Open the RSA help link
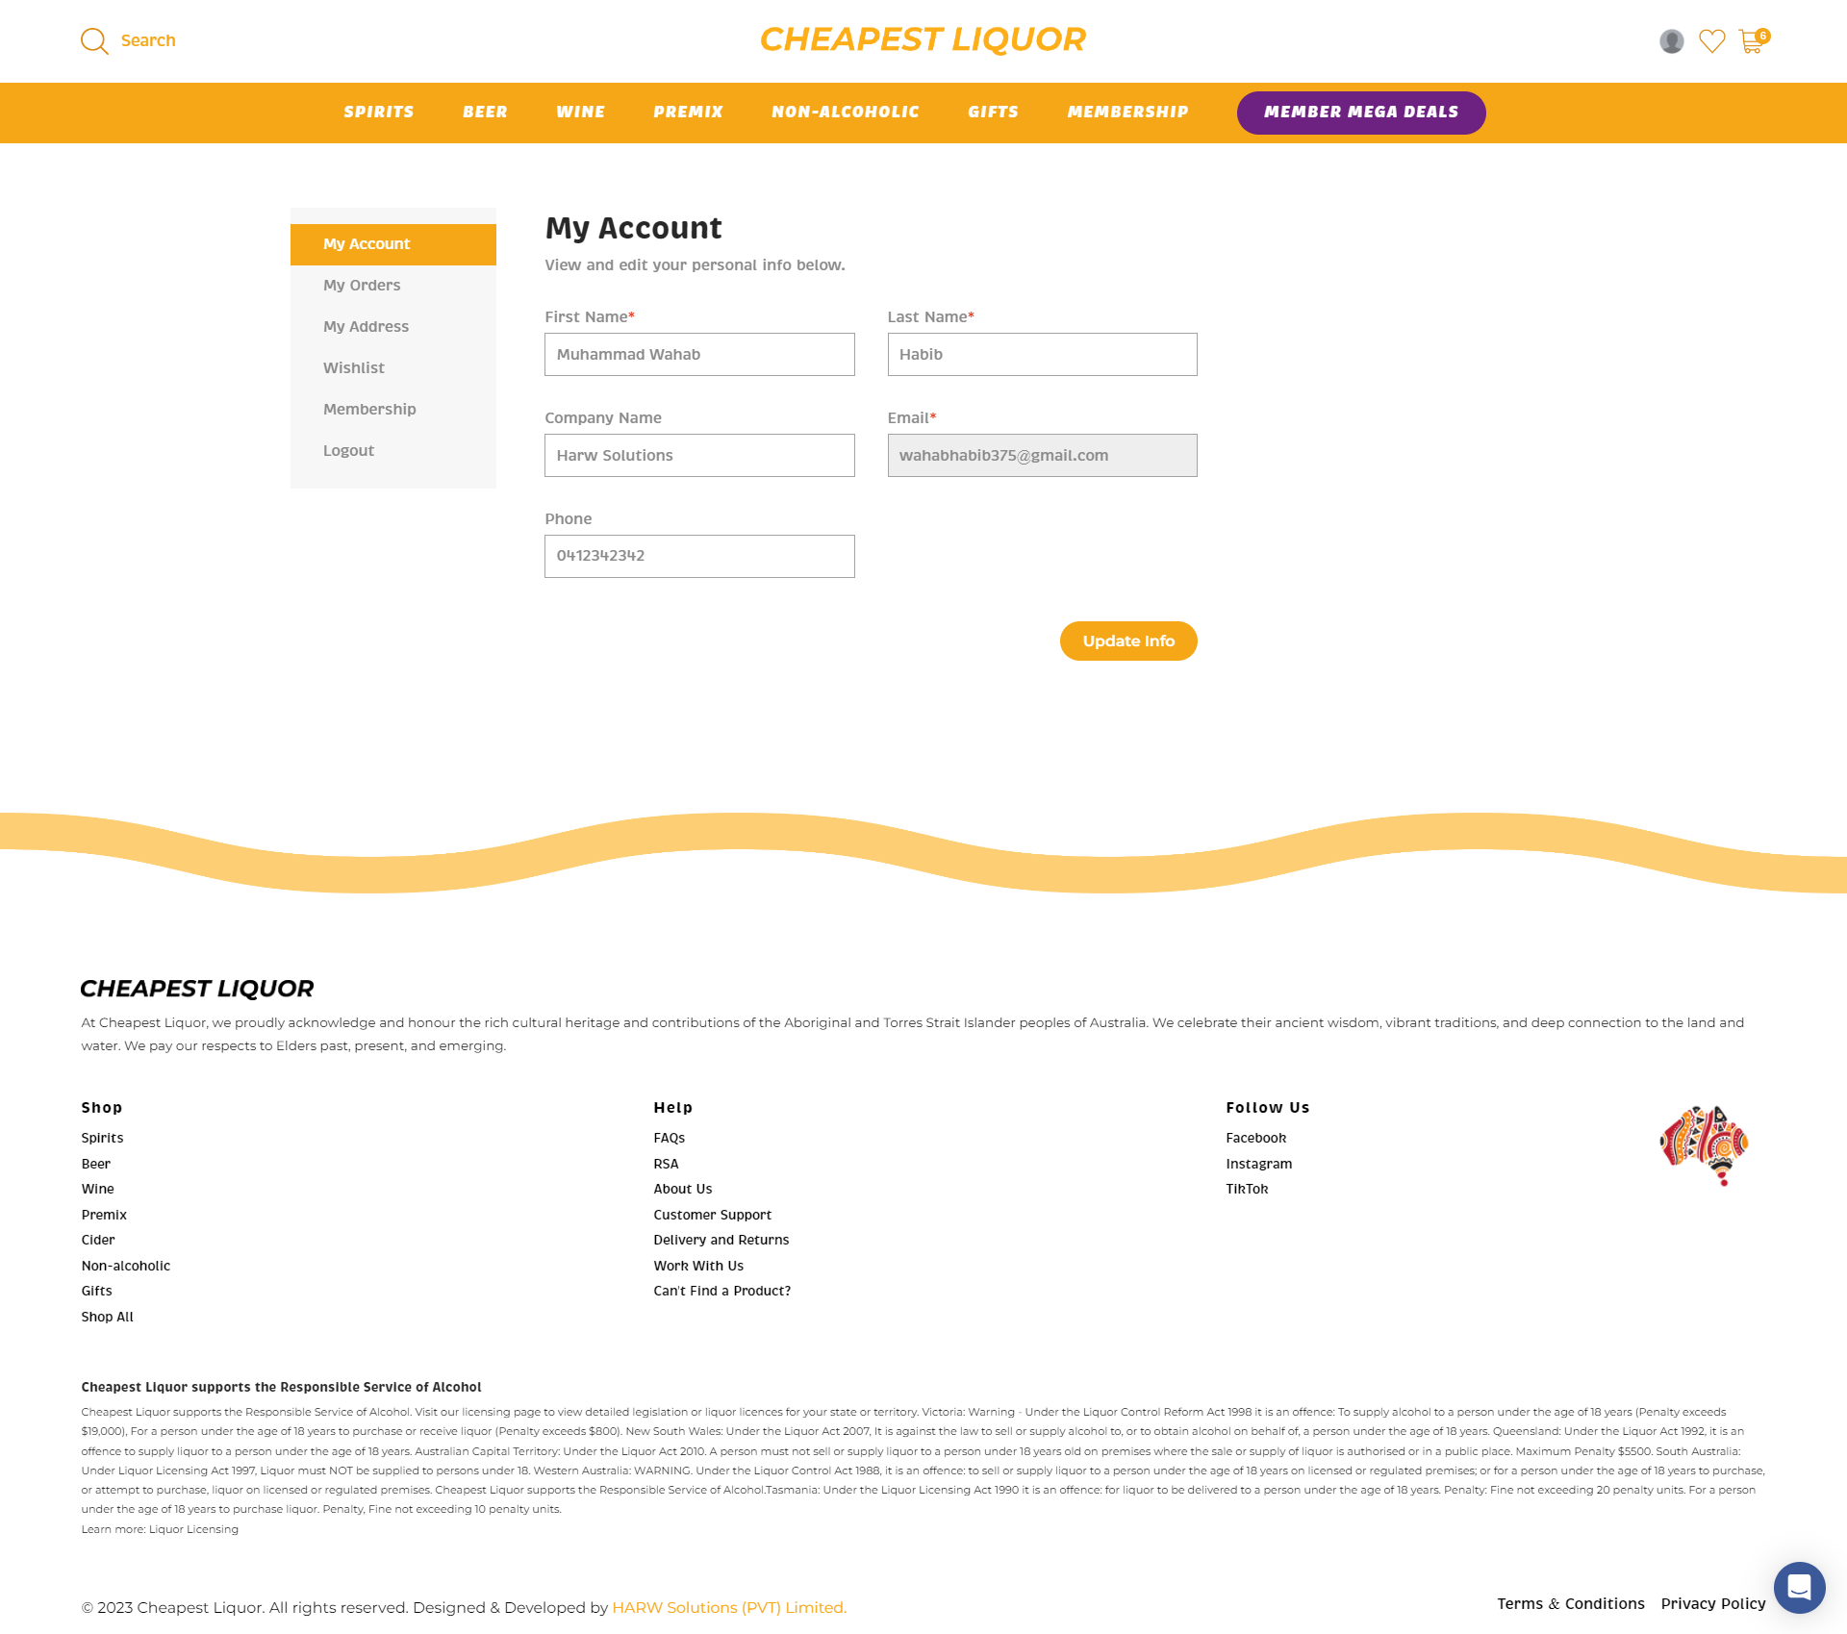 [666, 1164]
